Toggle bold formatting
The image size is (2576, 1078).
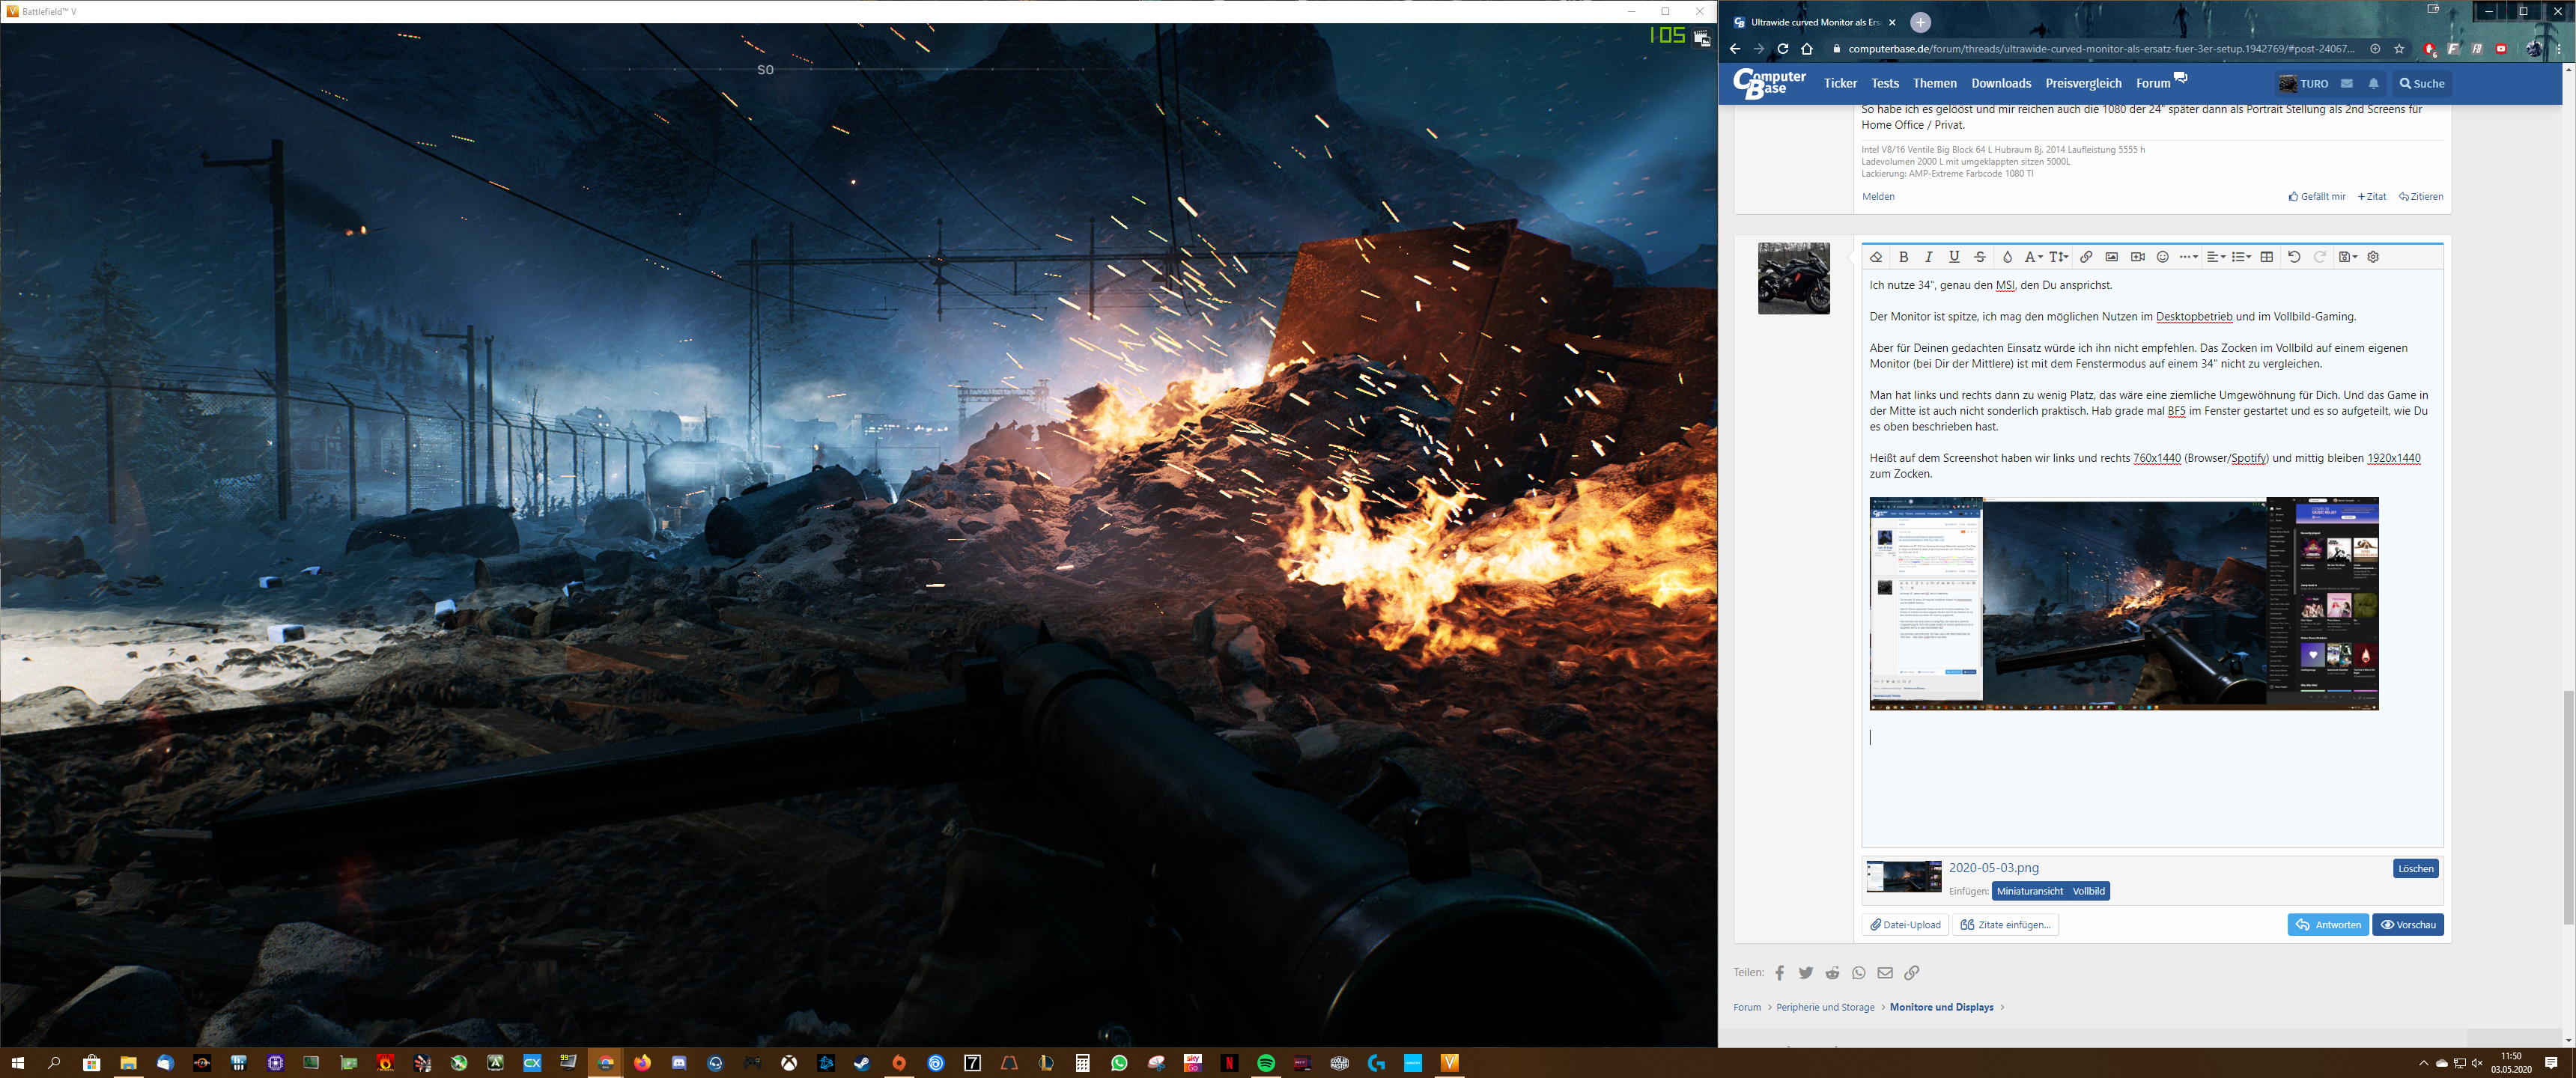coord(1903,257)
